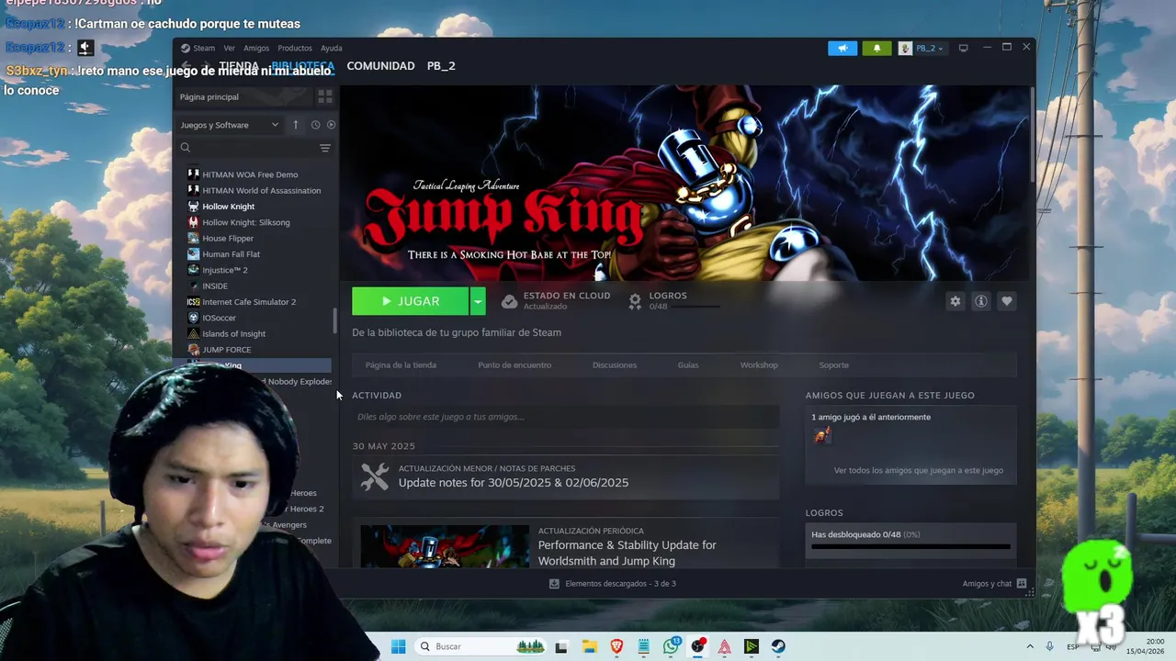Expand the Juegos y Software dropdown
Viewport: 1176px width, 661px height.
pyautogui.click(x=230, y=125)
